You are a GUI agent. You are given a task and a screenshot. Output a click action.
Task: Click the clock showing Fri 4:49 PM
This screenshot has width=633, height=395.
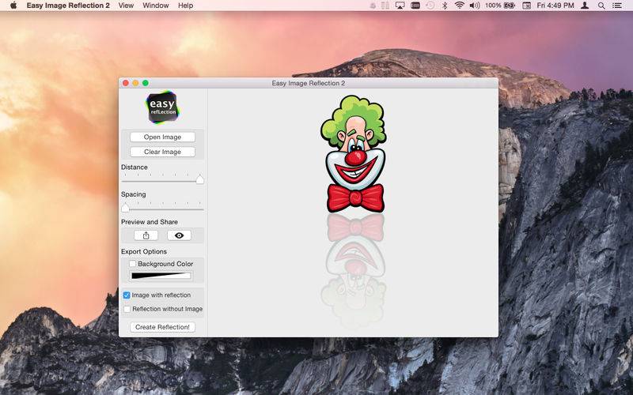click(555, 6)
